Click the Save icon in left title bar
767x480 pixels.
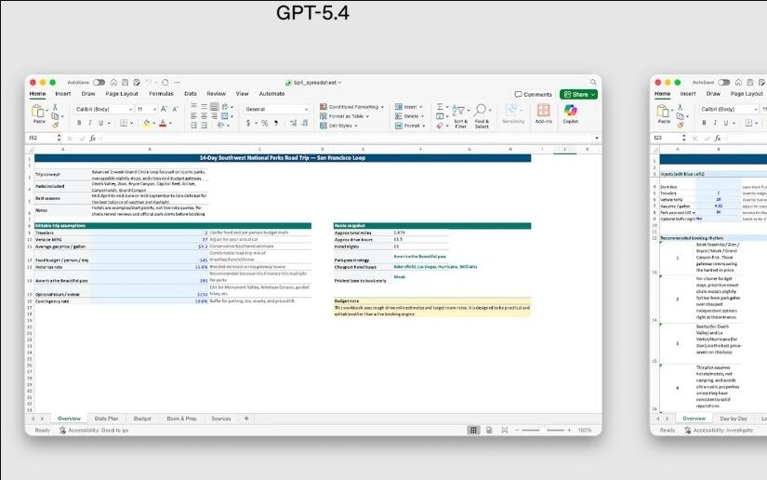point(125,82)
